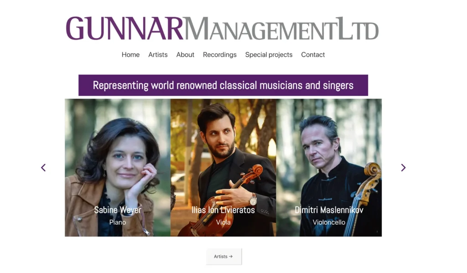Click the Gunnar Management Ltd logo

pyautogui.click(x=222, y=29)
